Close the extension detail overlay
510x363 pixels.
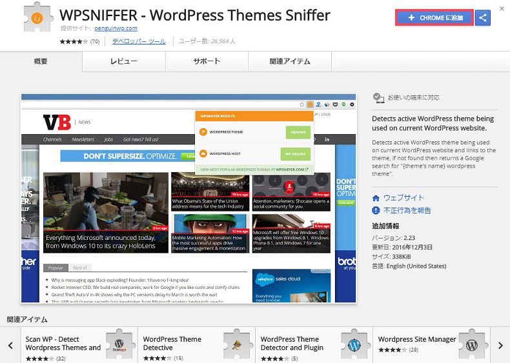(x=502, y=9)
